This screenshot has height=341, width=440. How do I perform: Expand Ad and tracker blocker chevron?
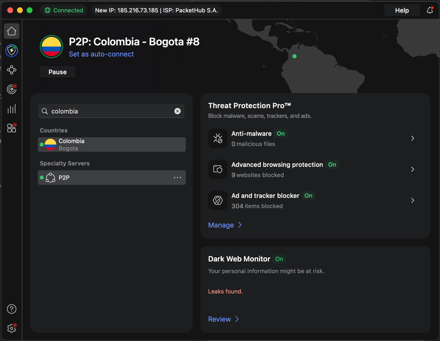click(x=412, y=200)
